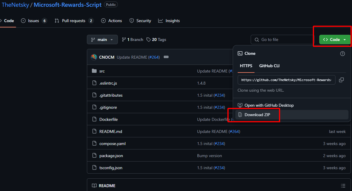Go to the Pull requests tab
The image size is (352, 191).
tap(74, 21)
